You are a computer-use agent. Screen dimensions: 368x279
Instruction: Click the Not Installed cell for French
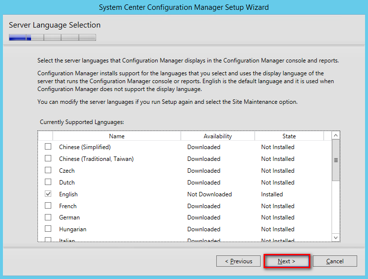click(278, 206)
